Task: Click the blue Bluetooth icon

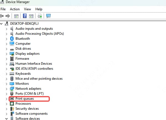Action: (x=12, y=39)
